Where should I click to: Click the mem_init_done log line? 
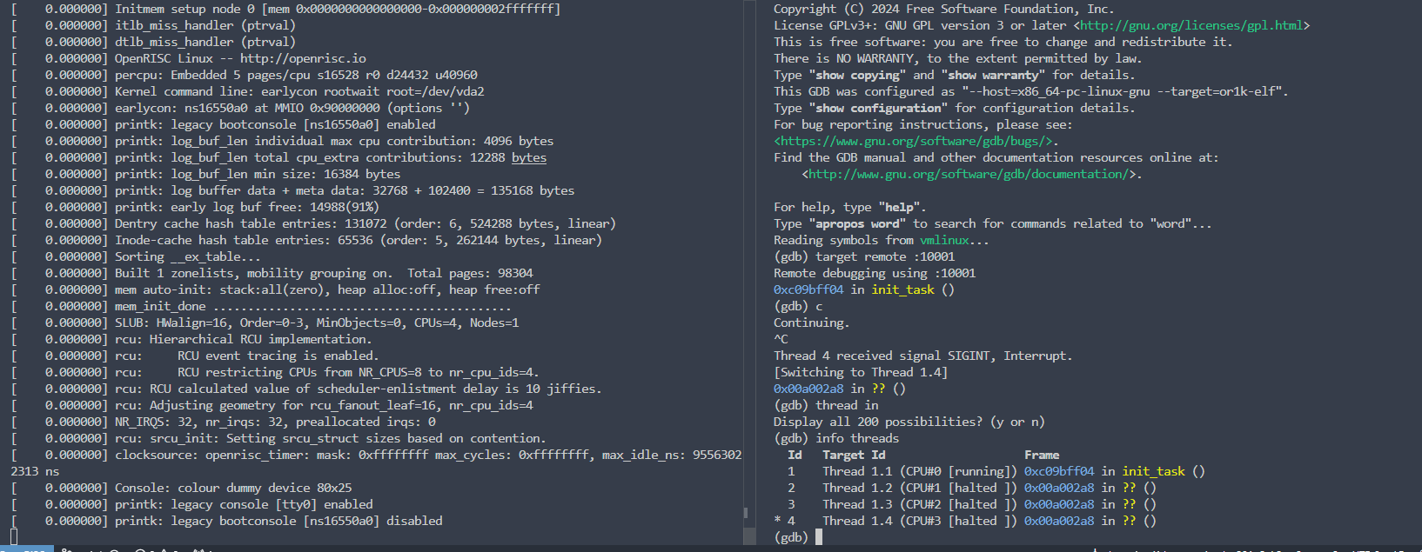point(261,306)
